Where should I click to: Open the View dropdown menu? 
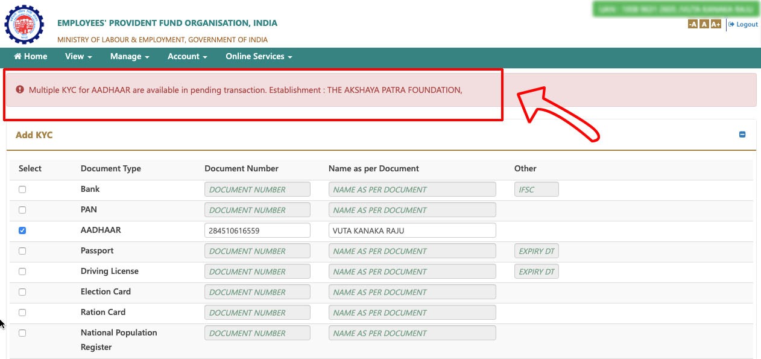tap(78, 56)
